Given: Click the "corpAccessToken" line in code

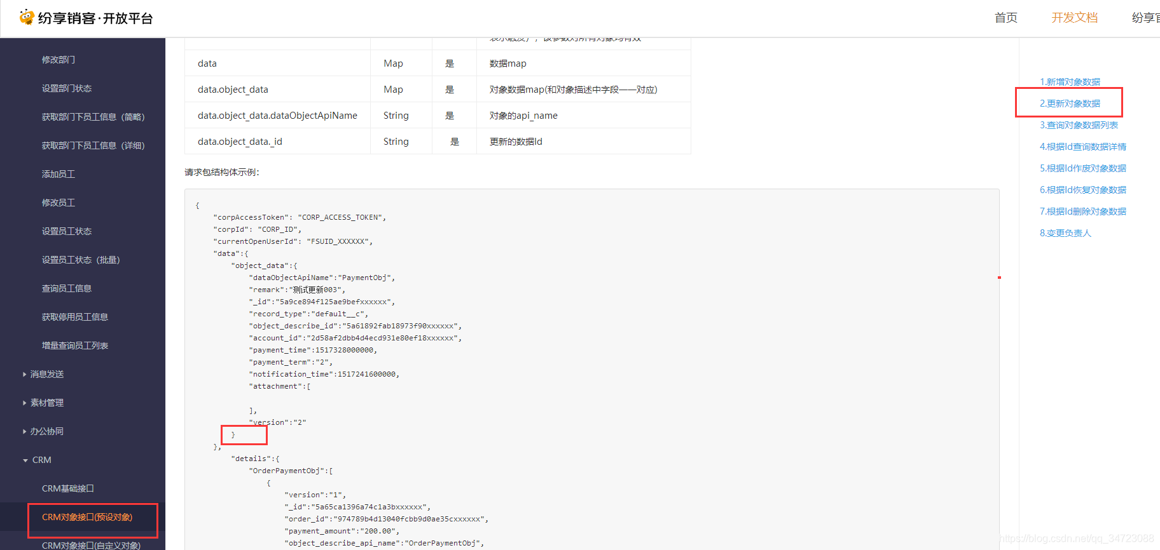Looking at the screenshot, I should [x=300, y=217].
